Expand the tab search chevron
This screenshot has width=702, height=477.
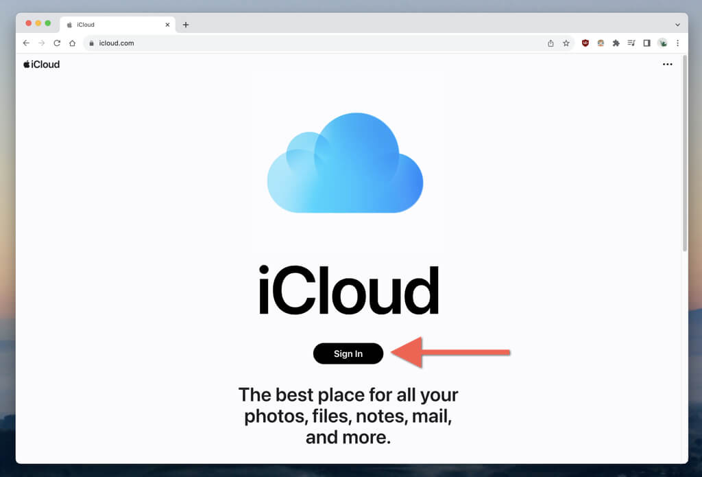point(677,25)
